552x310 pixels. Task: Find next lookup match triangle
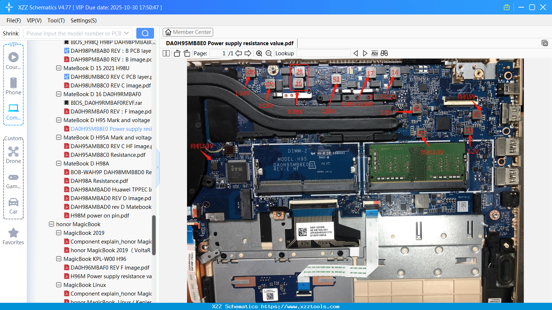[x=365, y=53]
